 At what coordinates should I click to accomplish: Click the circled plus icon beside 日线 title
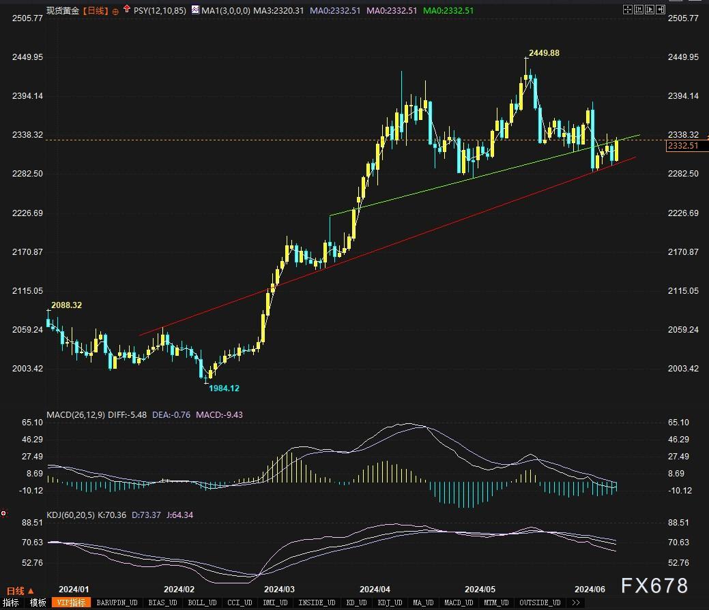click(115, 11)
